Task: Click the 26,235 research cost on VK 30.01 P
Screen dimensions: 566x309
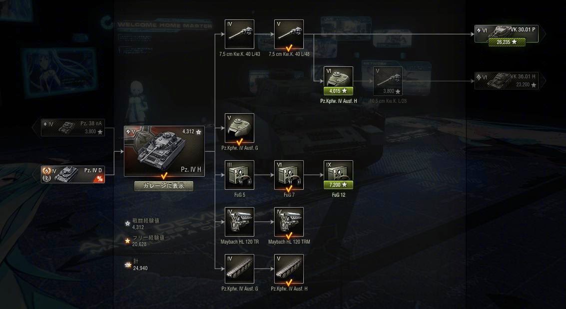Action: coord(507,42)
